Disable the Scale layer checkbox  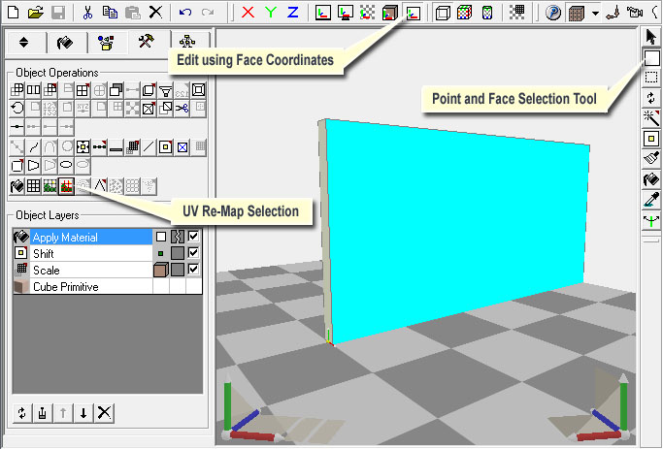pyautogui.click(x=194, y=270)
